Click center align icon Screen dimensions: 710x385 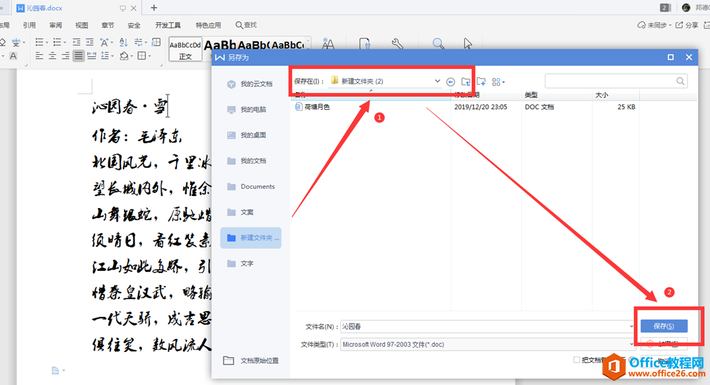point(53,55)
